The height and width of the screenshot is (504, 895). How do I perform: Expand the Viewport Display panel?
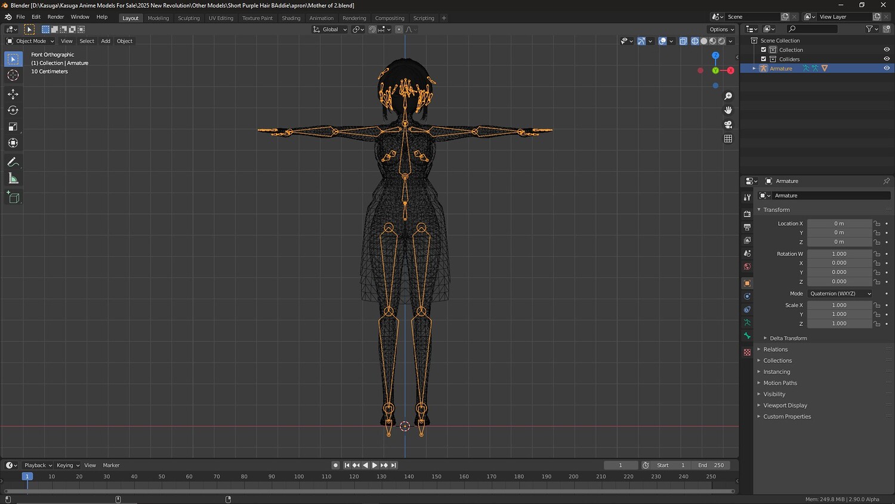coord(785,405)
